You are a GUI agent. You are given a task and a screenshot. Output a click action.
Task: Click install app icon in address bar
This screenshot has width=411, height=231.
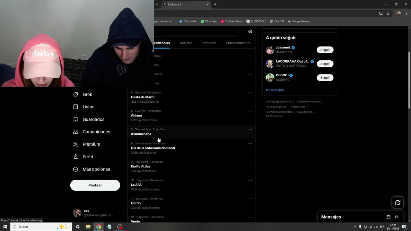tap(381, 13)
